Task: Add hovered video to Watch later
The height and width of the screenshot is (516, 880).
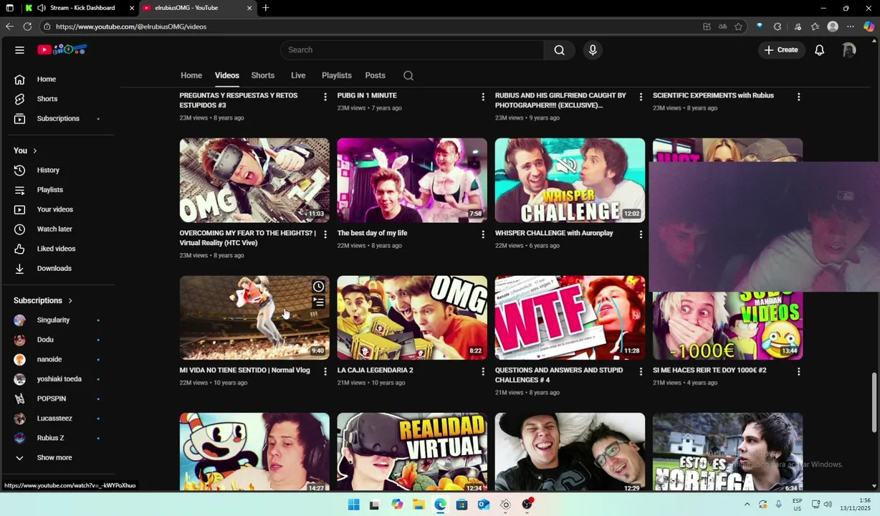Action: [318, 287]
